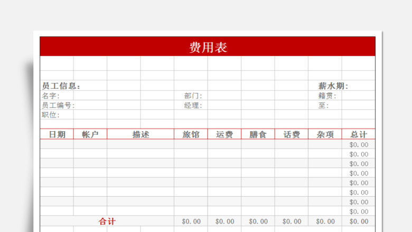Screen dimensions: 412x232
Task: Select the 话费 column header
Action: pyautogui.click(x=292, y=134)
